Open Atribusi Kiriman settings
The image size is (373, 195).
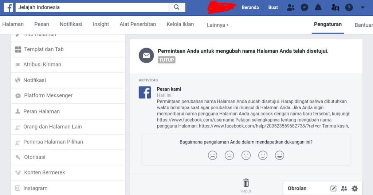pos(68,65)
